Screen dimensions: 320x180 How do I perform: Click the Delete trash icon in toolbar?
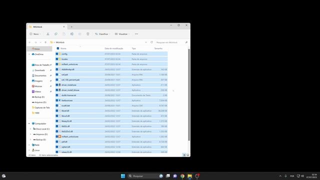(x=88, y=34)
